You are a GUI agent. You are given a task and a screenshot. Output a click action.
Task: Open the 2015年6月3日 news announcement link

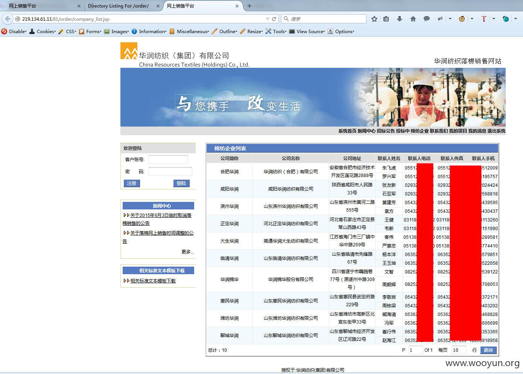coord(157,219)
